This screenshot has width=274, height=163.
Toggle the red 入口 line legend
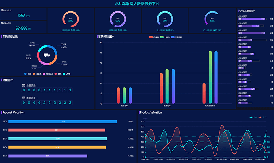(x=262, y=117)
